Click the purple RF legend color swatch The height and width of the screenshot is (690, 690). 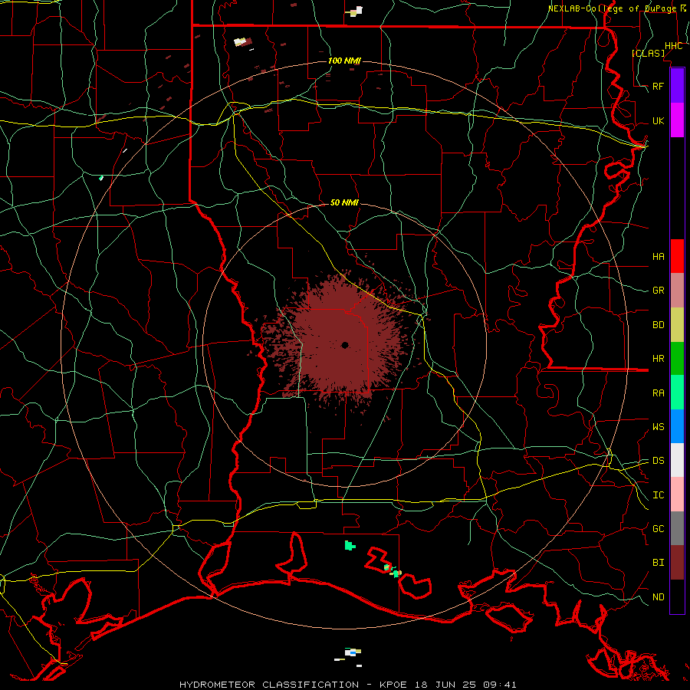tap(677, 86)
